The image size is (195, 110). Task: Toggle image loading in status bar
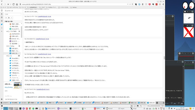pos(138,106)
